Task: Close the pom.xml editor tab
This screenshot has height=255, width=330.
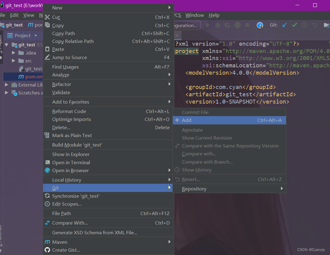Action: (x=177, y=36)
